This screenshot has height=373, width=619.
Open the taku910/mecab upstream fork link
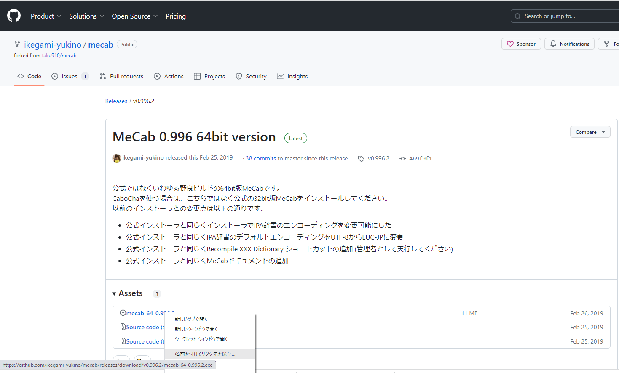[59, 56]
